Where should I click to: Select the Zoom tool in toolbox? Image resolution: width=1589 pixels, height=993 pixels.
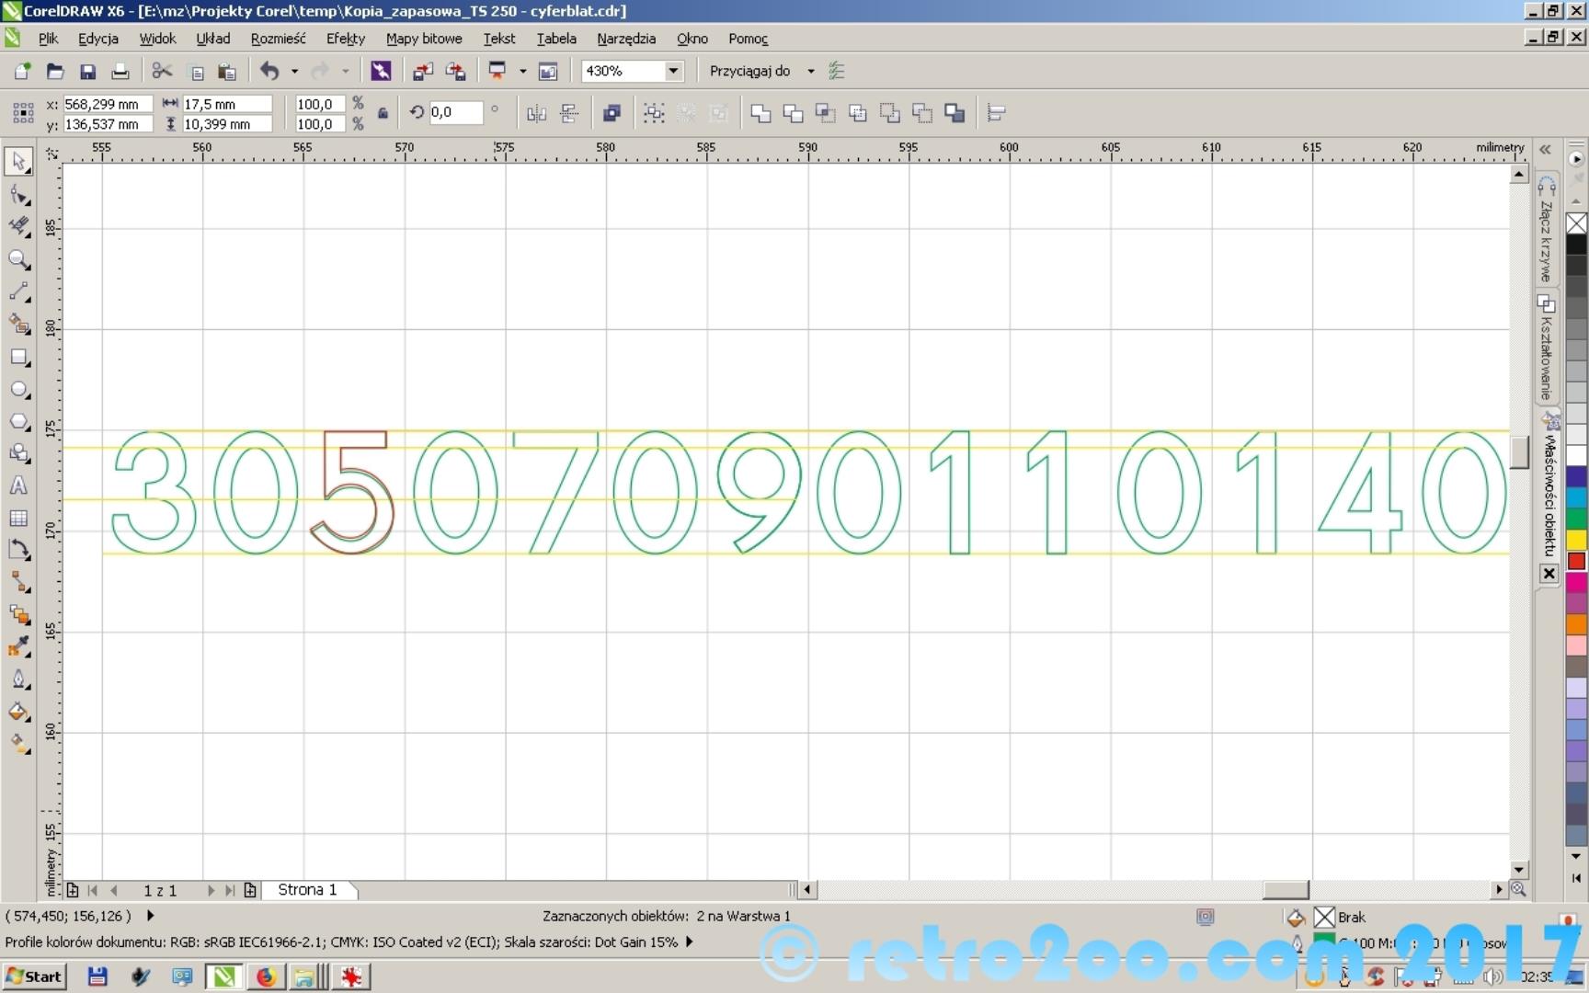[17, 259]
